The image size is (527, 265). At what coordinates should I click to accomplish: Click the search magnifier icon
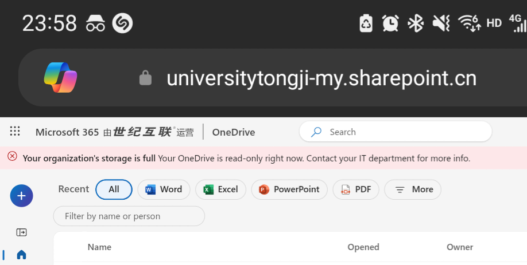click(x=316, y=132)
